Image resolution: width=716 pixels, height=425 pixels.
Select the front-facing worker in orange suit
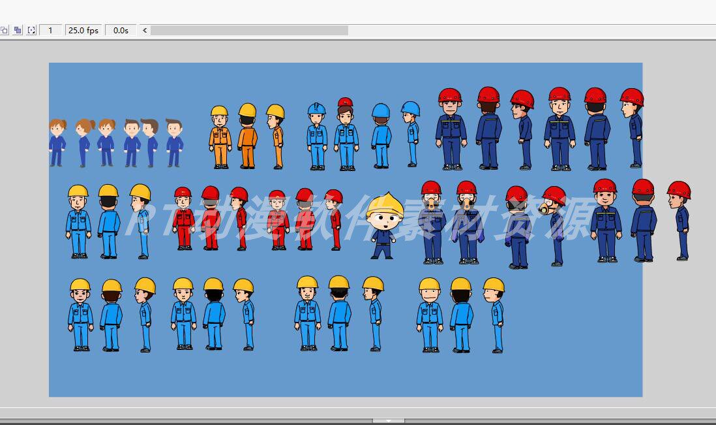220,138
